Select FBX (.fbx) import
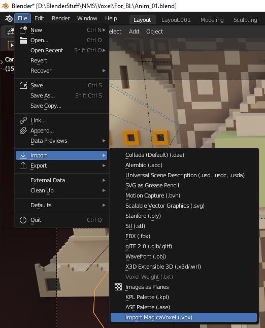 184,236
